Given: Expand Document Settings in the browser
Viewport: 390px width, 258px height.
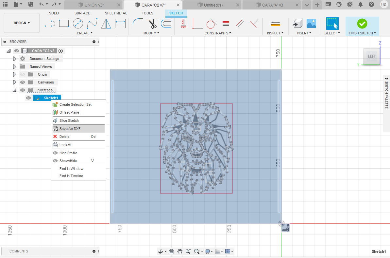Looking at the screenshot, I should click(14, 59).
